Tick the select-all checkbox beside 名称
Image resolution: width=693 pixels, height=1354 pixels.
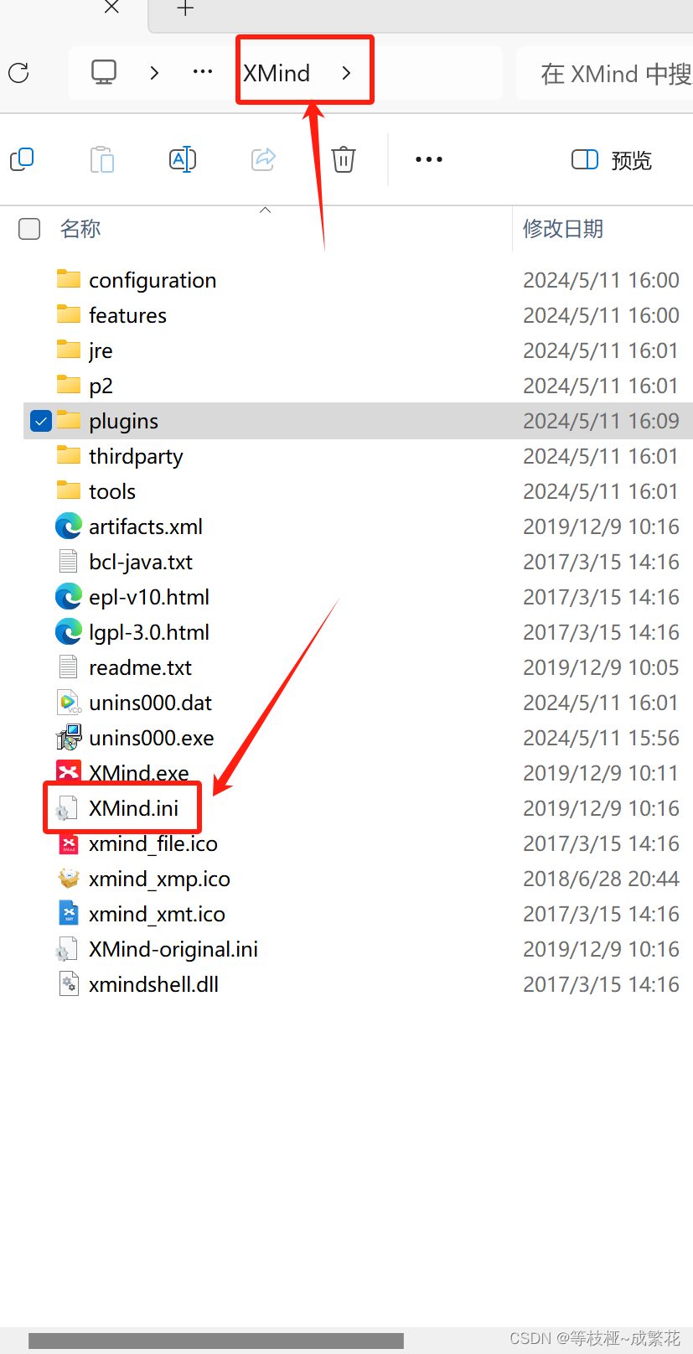(29, 229)
